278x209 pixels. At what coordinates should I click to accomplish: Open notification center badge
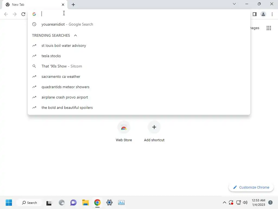tap(270, 202)
